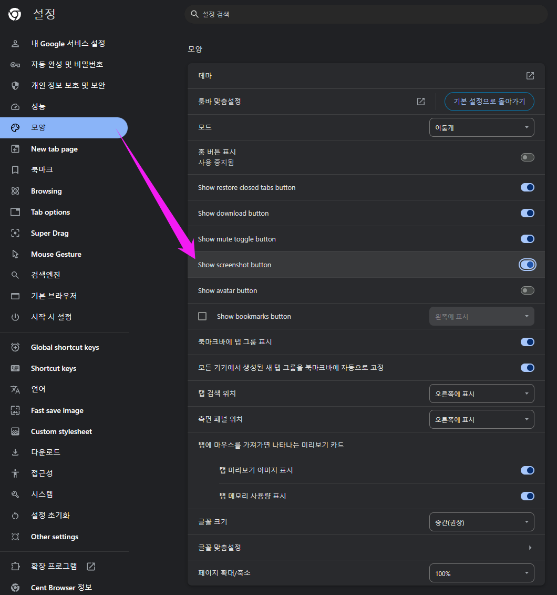Open the 탭 검색 위치 dropdown
Screen dimensions: 557x595
482,394
